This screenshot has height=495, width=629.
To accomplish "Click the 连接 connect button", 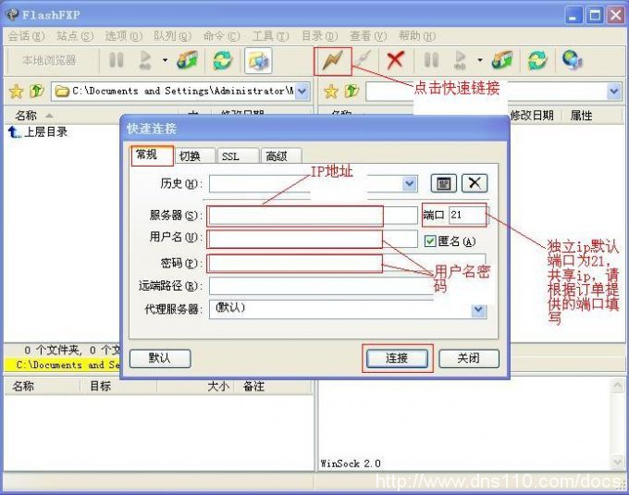I will pyautogui.click(x=397, y=358).
